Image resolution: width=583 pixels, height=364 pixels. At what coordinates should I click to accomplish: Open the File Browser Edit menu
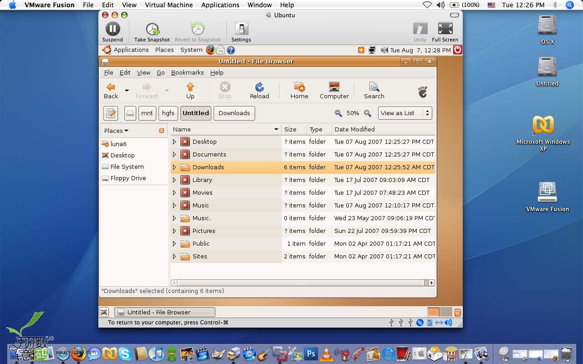125,72
